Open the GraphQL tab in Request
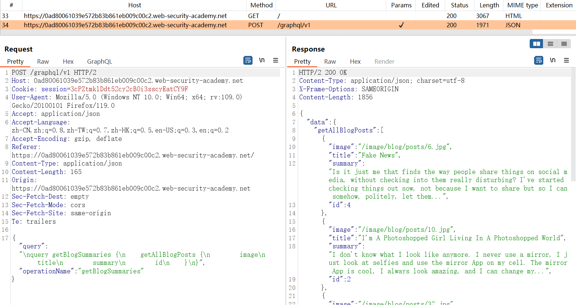The height and width of the screenshot is (305, 576). pyautogui.click(x=99, y=61)
